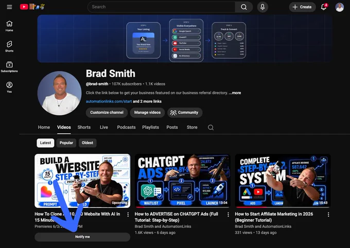Click the Notify me button
350x248 pixels.
(x=82, y=237)
